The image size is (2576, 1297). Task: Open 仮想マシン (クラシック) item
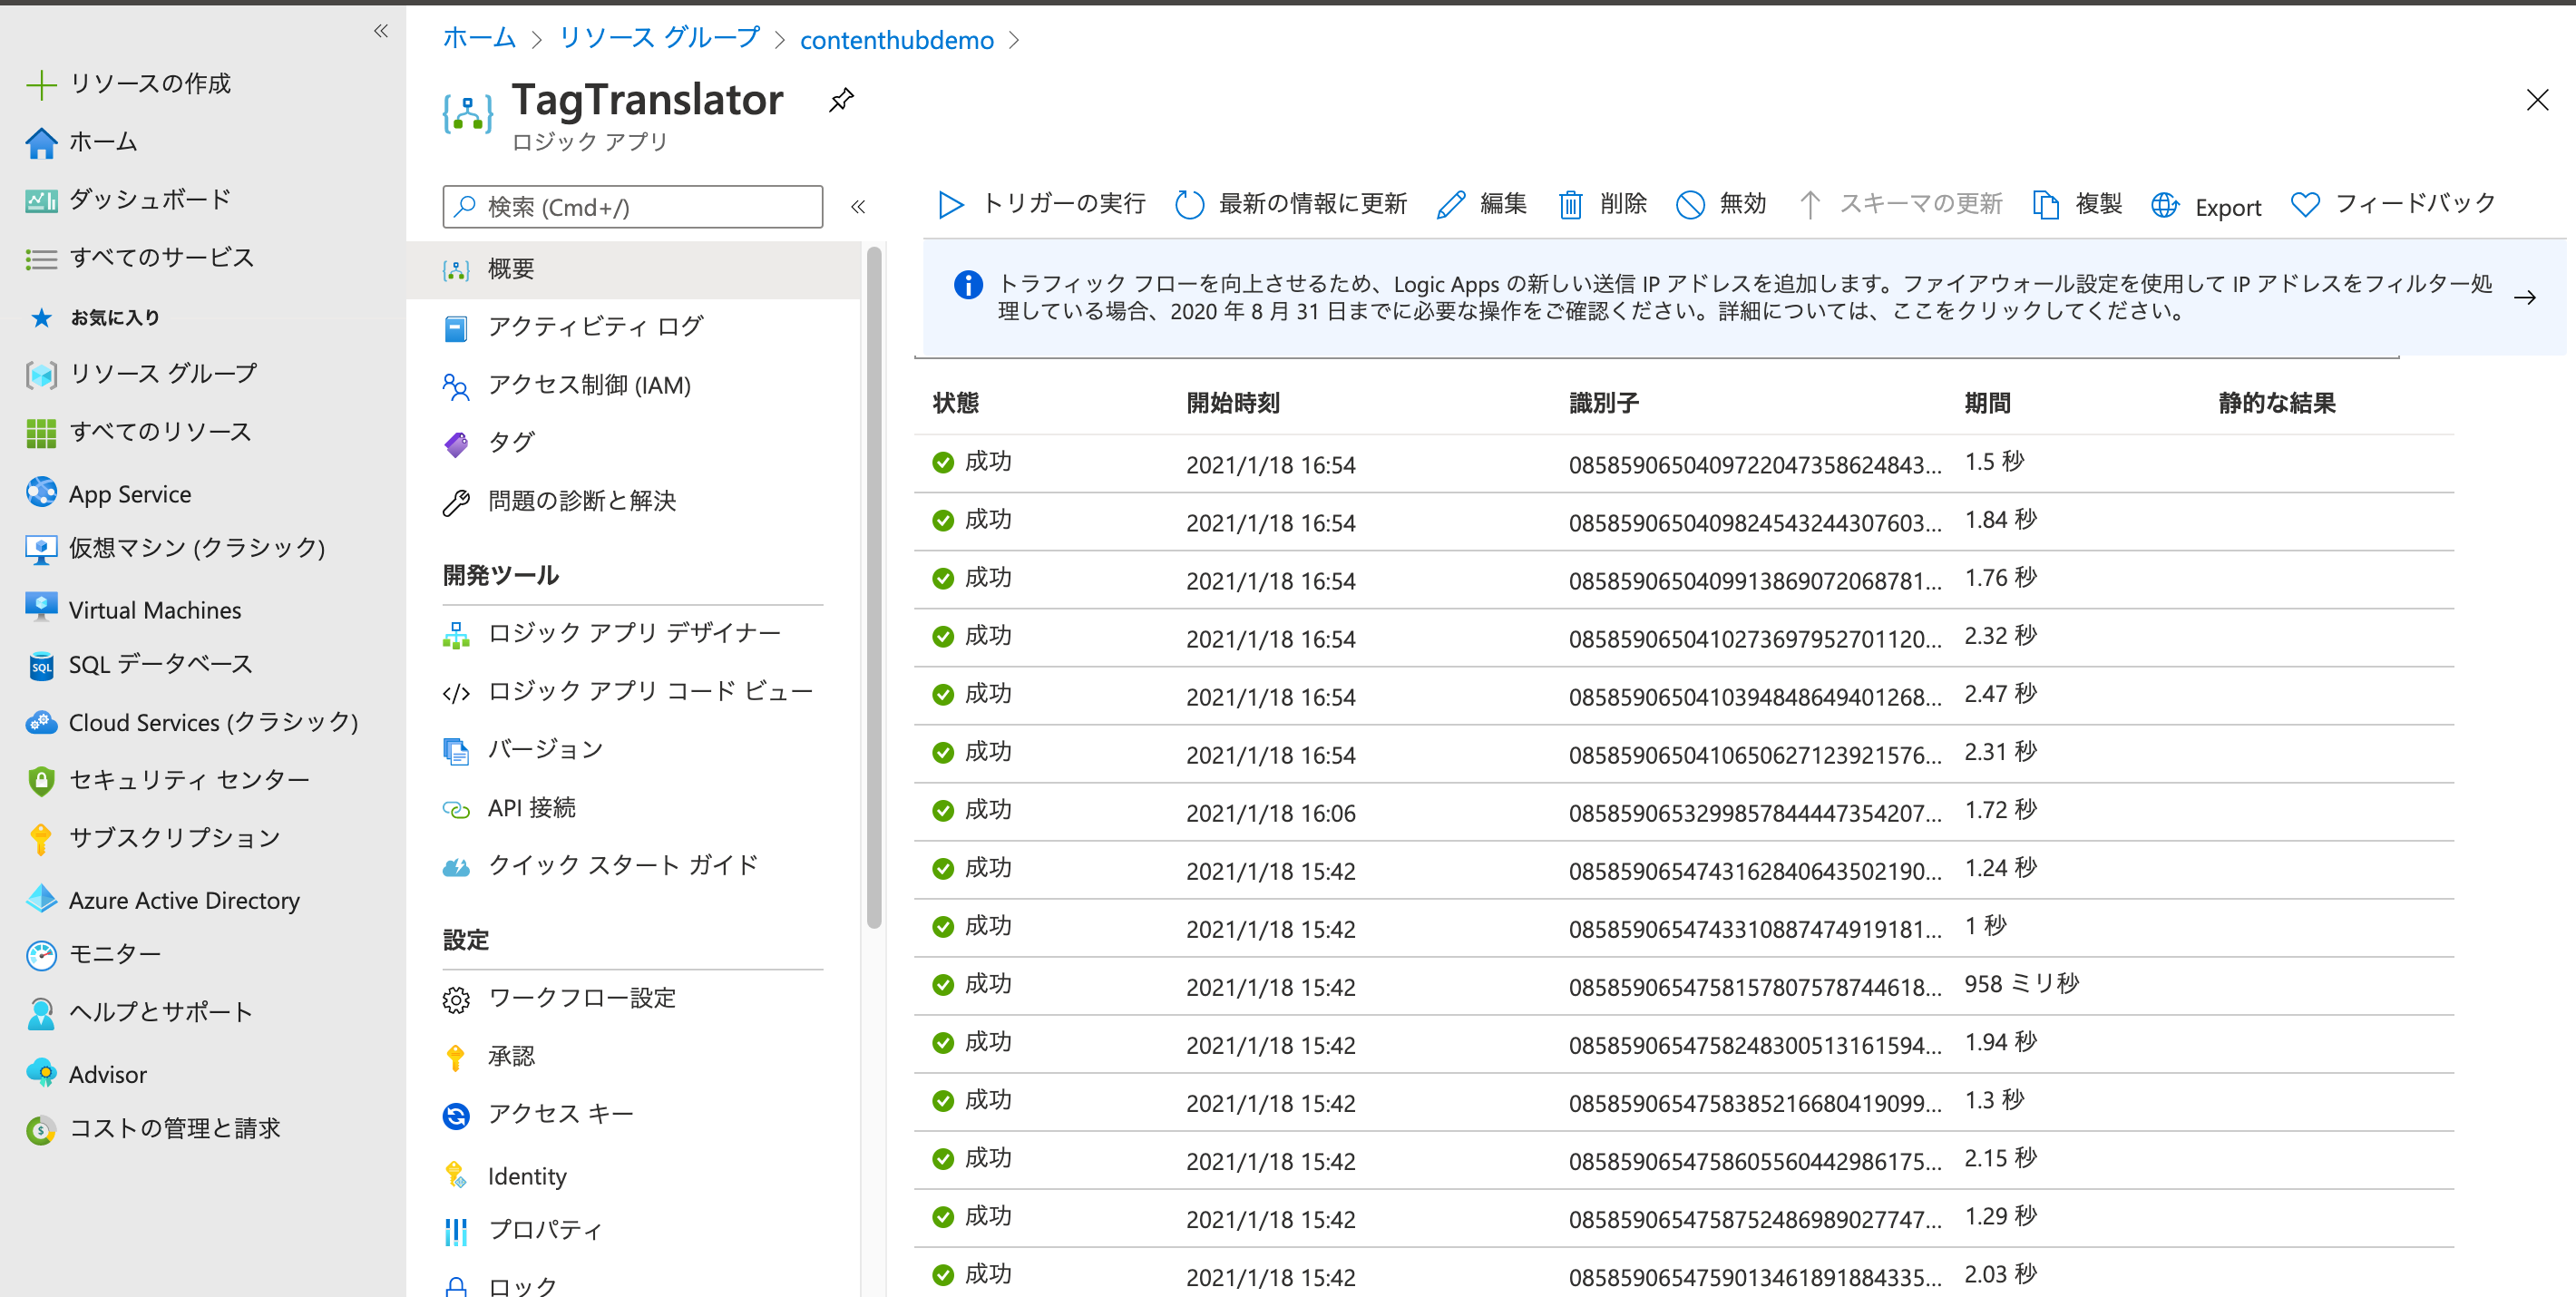(x=175, y=548)
